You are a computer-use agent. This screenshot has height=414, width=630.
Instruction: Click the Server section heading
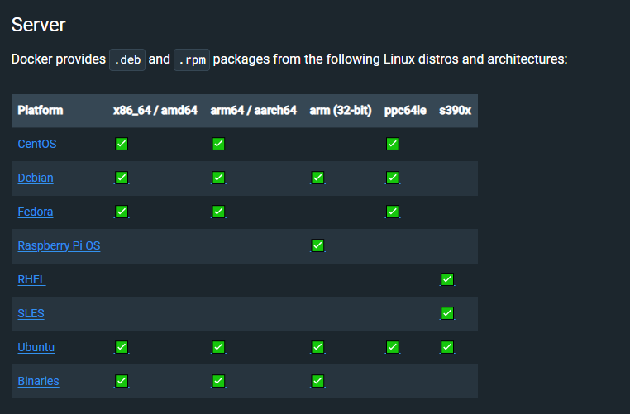point(38,25)
